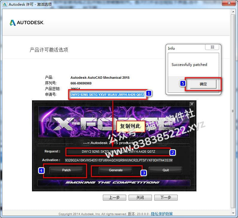Close the Info dialog with its X

tap(212, 47)
